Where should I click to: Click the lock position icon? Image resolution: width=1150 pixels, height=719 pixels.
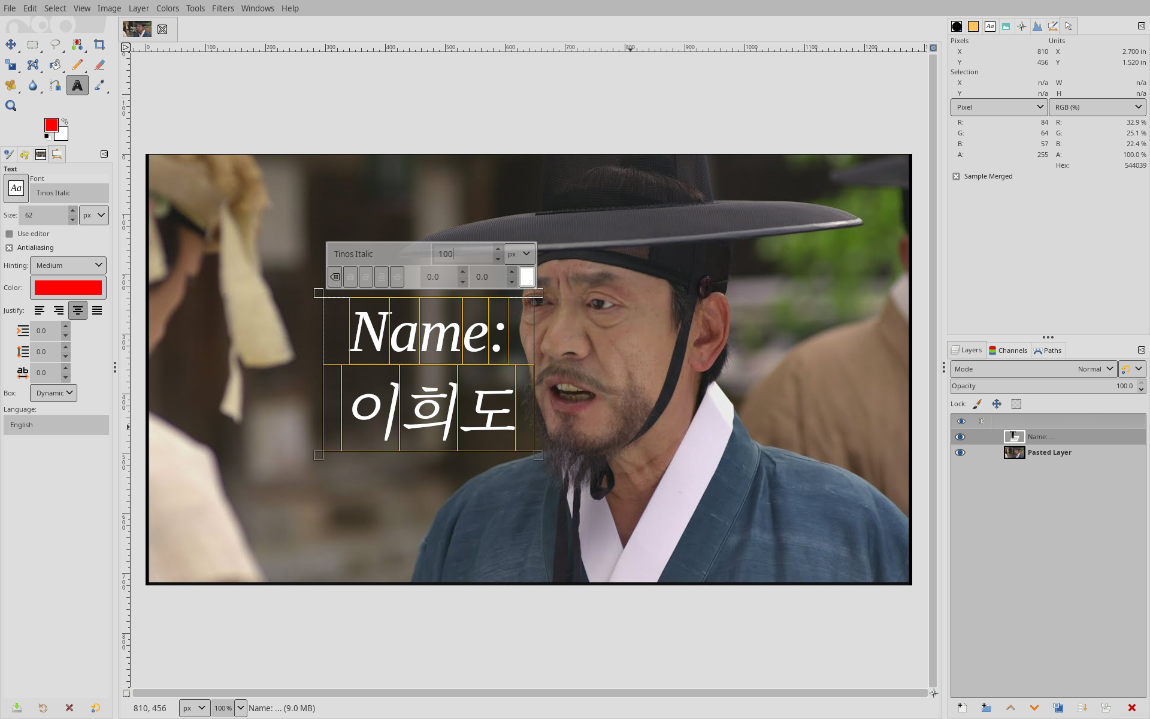coord(997,404)
